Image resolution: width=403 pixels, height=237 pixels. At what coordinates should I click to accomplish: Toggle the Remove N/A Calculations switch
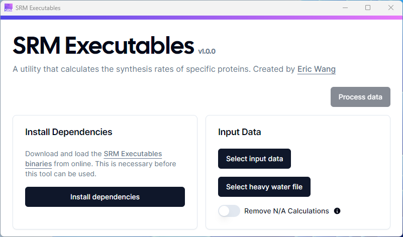229,211
